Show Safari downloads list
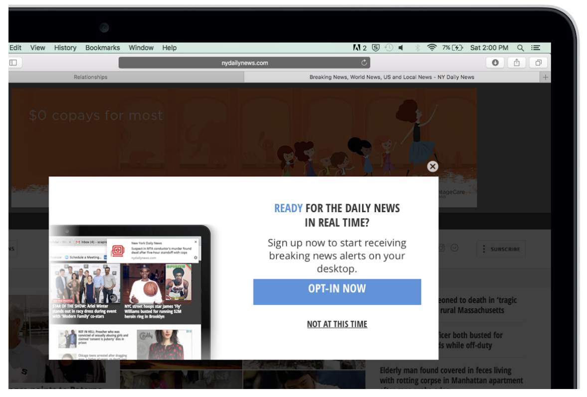 coord(495,63)
